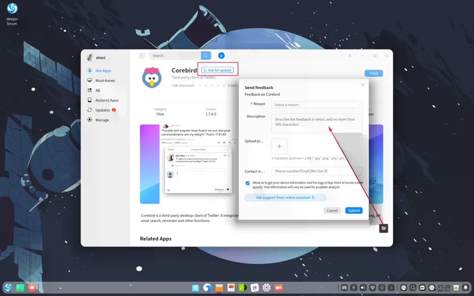
Task: Open the App Store hamburger menu
Action: (350, 55)
